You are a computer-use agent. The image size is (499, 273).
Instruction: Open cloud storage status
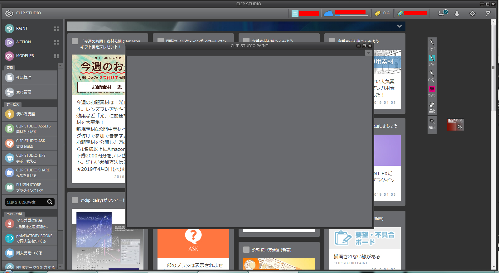[328, 13]
